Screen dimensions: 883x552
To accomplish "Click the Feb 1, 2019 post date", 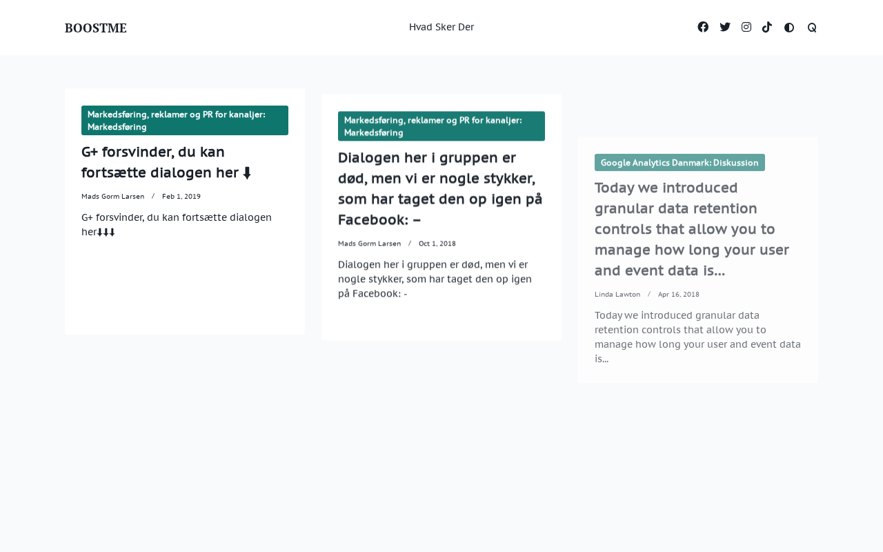I will click(181, 197).
